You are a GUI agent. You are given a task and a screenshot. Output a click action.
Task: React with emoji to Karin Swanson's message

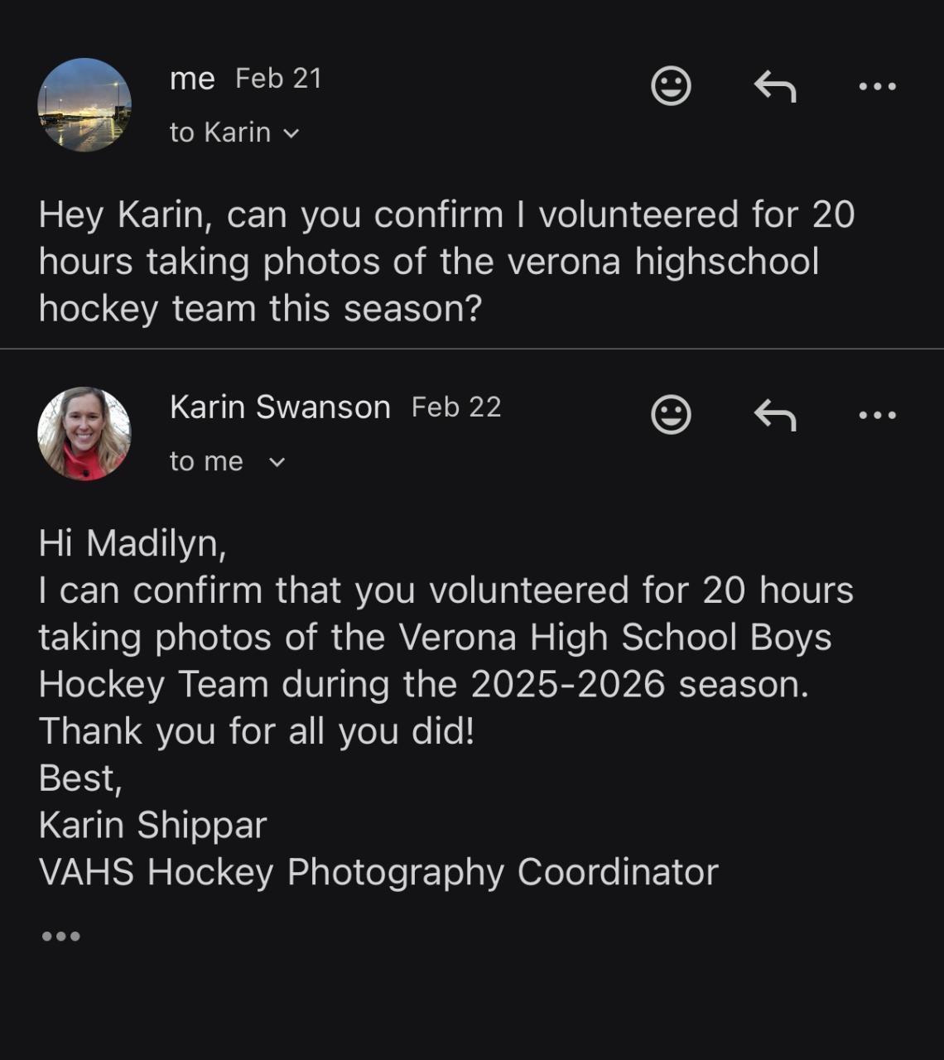671,414
